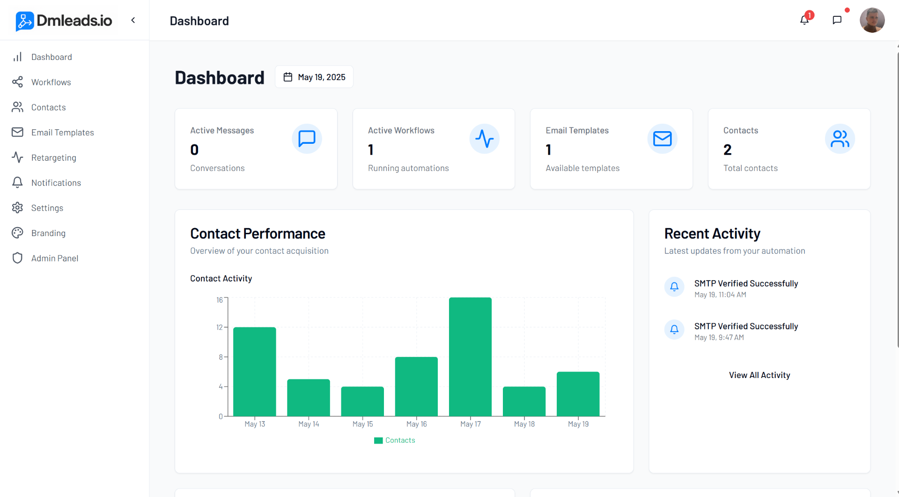The height and width of the screenshot is (497, 899).
Task: Open the Workflows section from the sidebar
Action: coord(51,82)
